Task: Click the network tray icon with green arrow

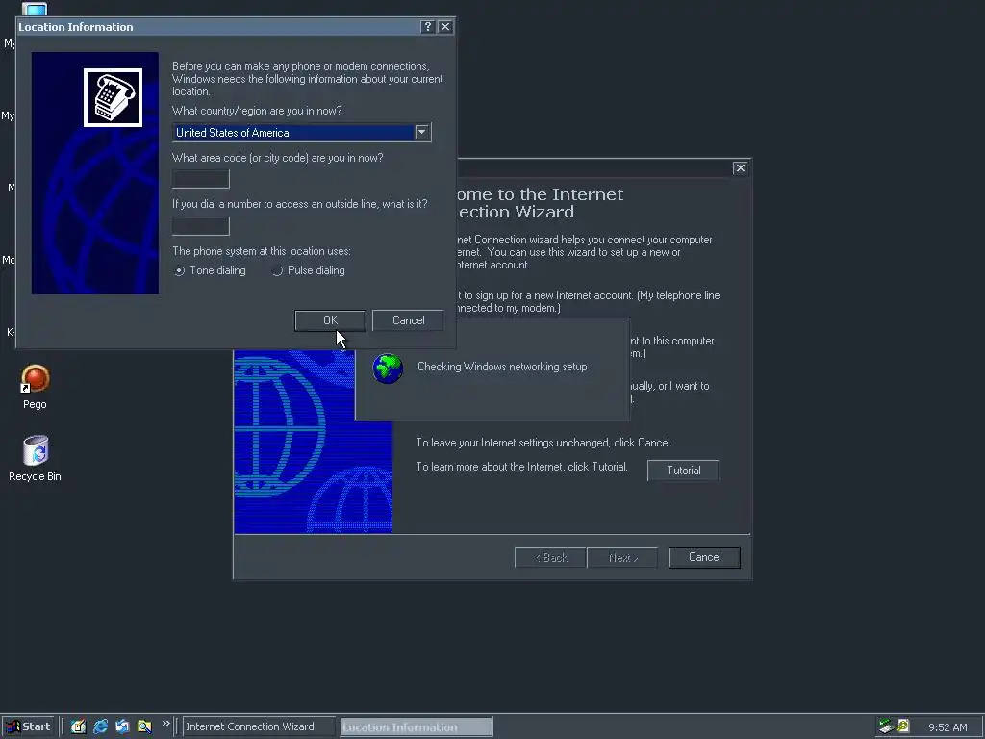Action: 886,726
